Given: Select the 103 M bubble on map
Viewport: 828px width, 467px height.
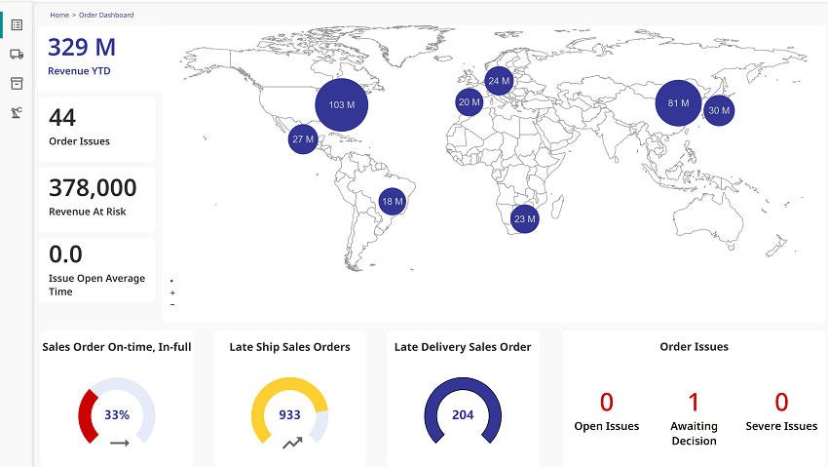Looking at the screenshot, I should click(342, 104).
